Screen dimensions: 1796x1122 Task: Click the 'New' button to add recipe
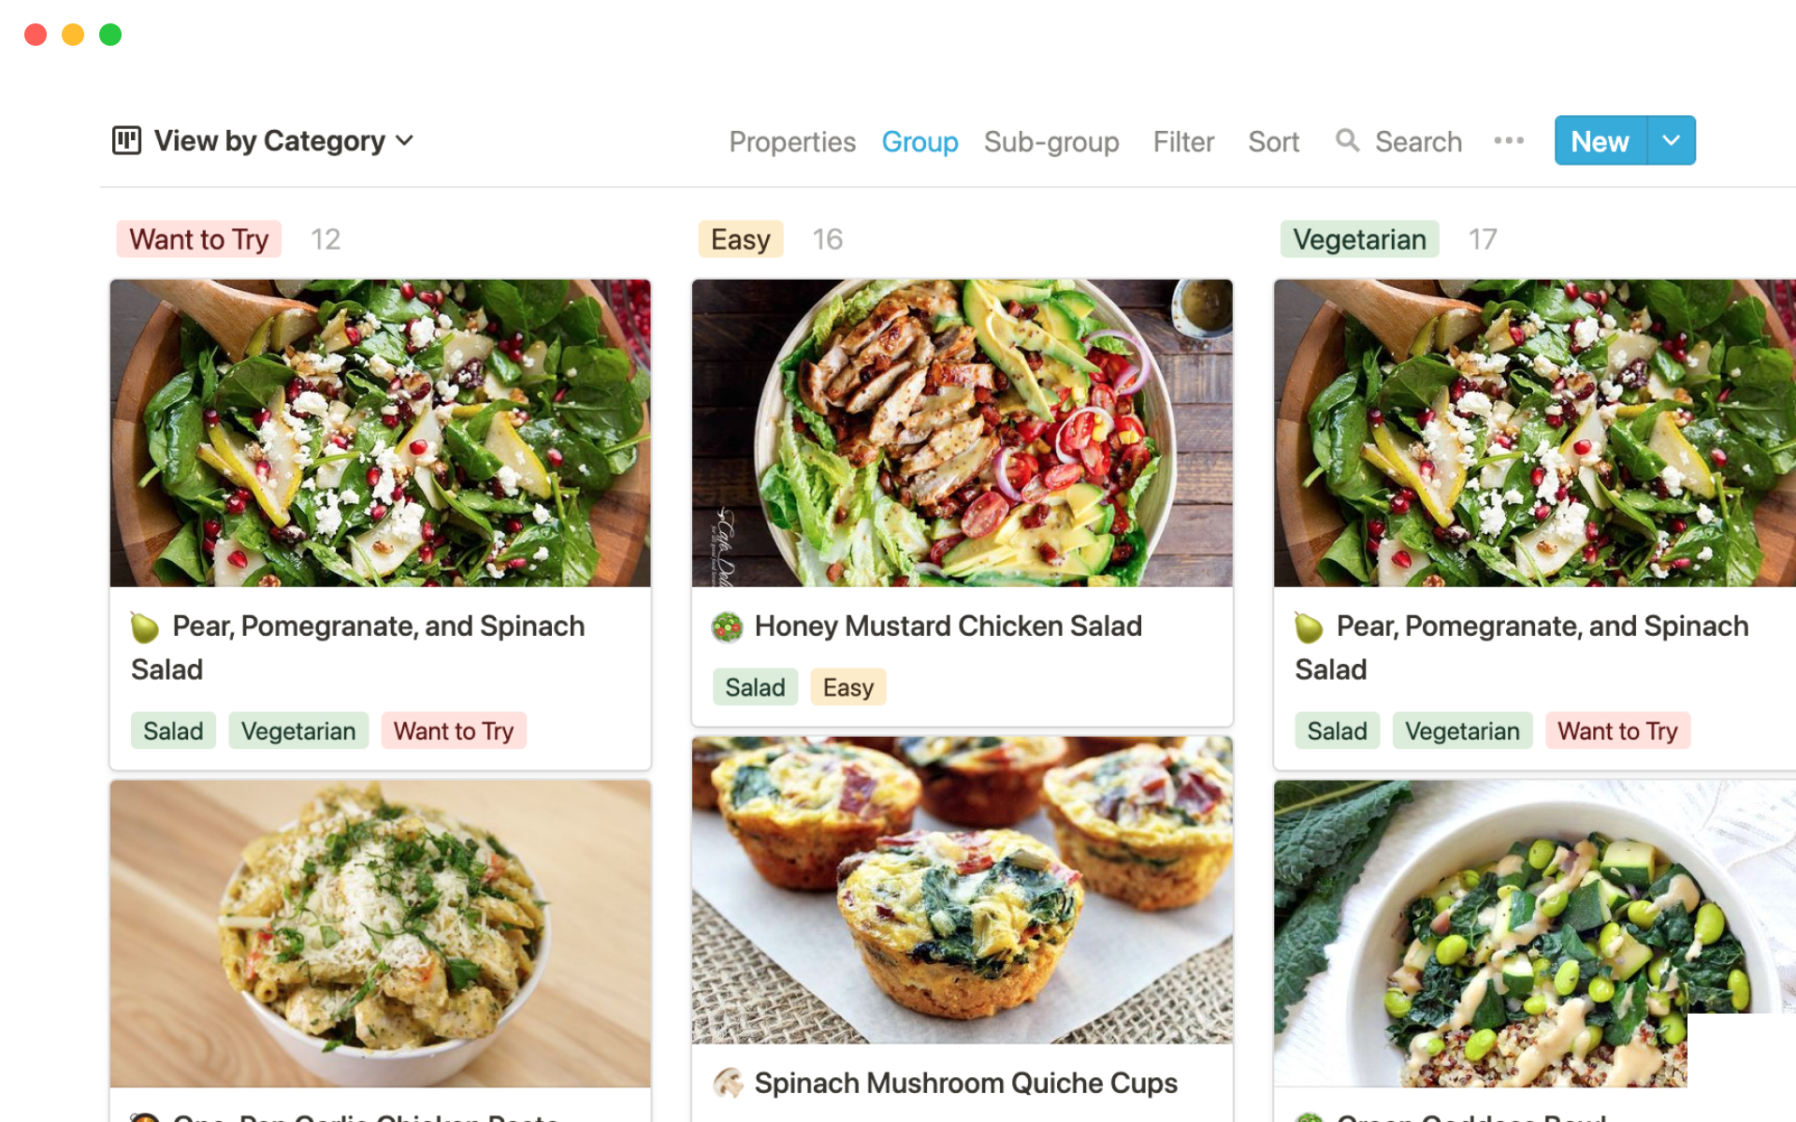pyautogui.click(x=1599, y=139)
